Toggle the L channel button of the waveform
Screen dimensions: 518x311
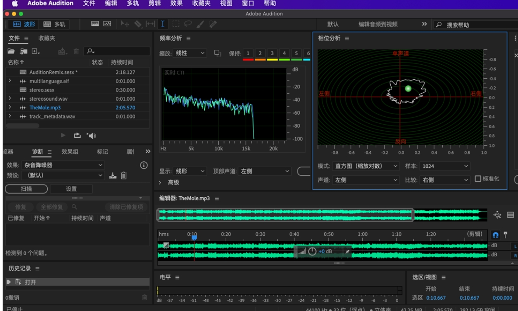pos(514,246)
